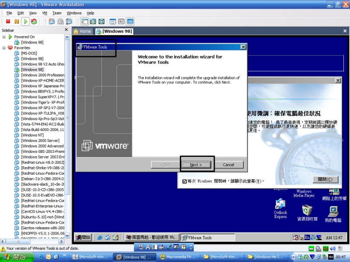Click out-of-date VMware Tools warning icon

coord(3,248)
